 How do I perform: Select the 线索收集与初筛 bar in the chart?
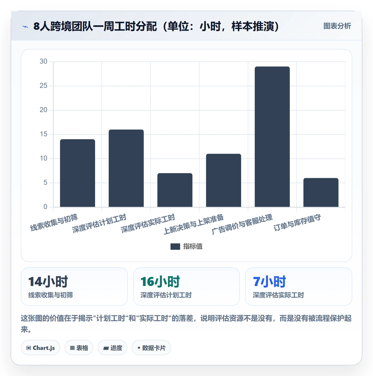click(x=78, y=173)
